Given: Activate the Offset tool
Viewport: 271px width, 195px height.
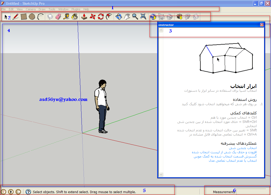Looking at the screenshot, I should pos(109,17).
